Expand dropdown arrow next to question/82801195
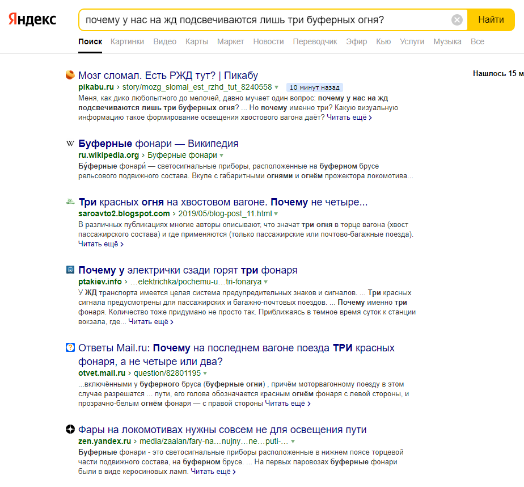This screenshot has height=487, width=524. pyautogui.click(x=205, y=373)
